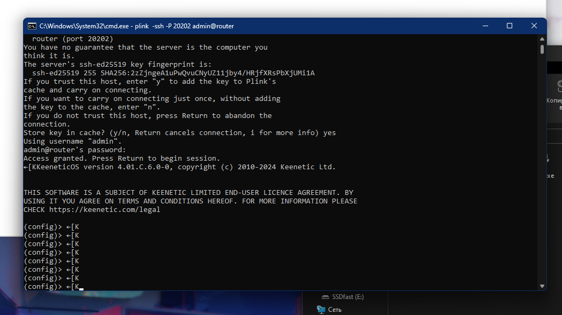Viewport: 562px width, 315px height.
Task: Click the scrollbar up arrow in terminal
Action: (x=542, y=38)
